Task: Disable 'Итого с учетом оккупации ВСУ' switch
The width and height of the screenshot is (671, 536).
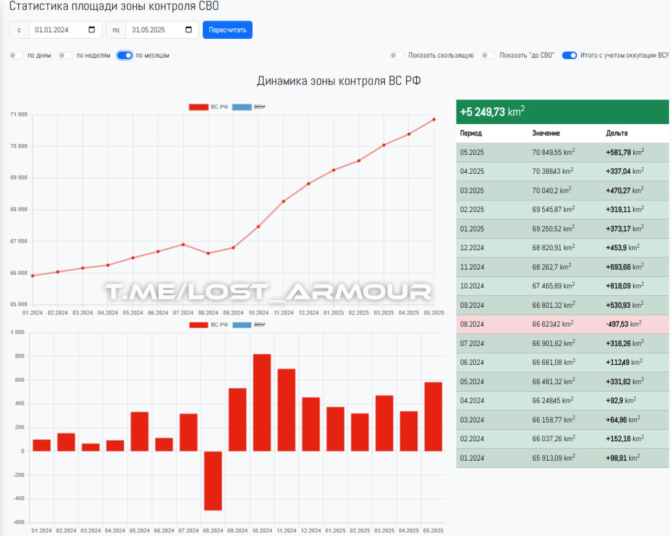Action: pyautogui.click(x=569, y=55)
